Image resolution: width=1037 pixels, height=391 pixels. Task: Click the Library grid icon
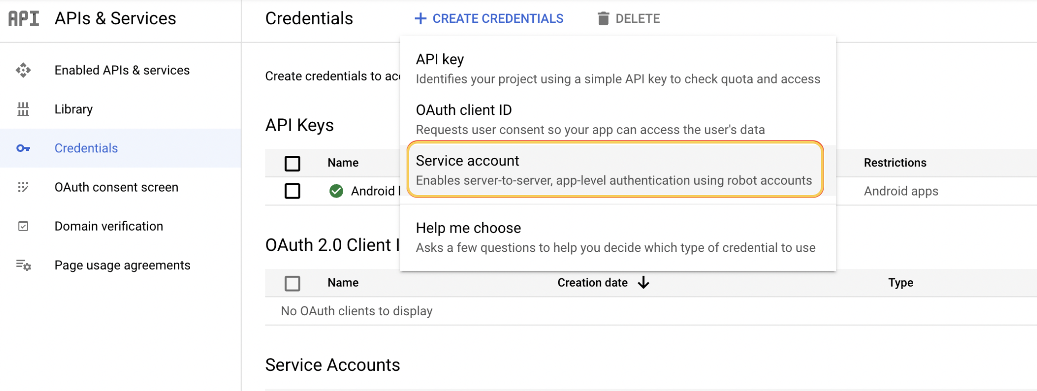click(x=23, y=109)
